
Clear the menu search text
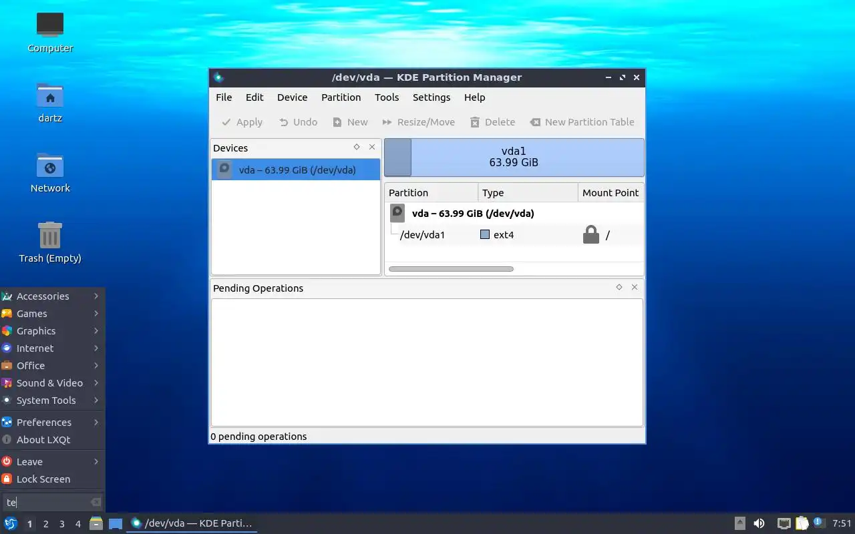coord(96,502)
